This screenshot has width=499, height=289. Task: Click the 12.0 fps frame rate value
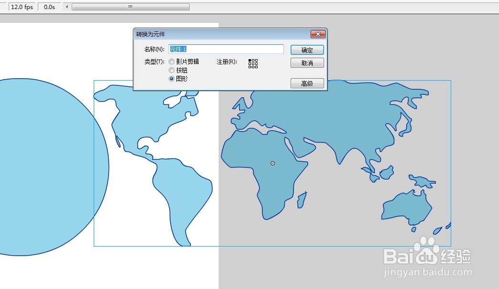pyautogui.click(x=22, y=7)
